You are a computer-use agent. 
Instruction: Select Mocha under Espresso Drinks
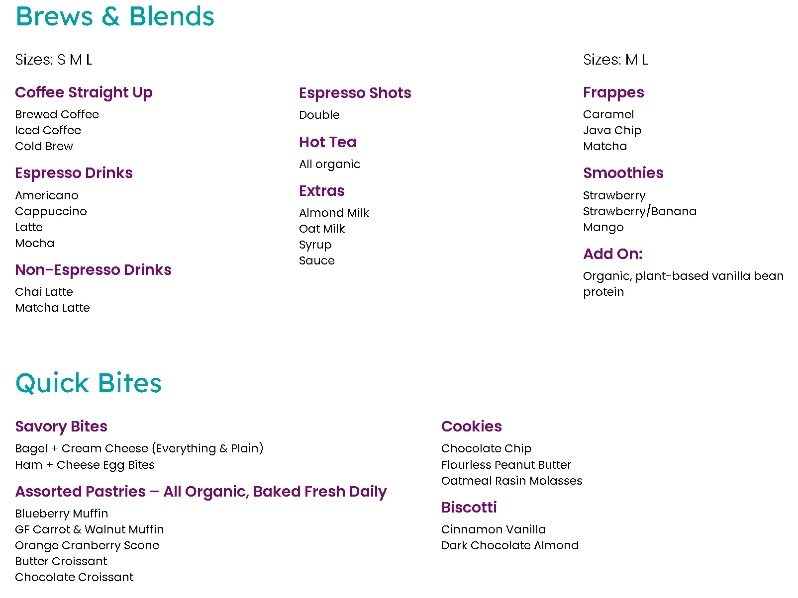pos(35,243)
